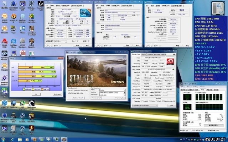228x142 pixels.
Task: Click the Rate benchmark button
Action: [78, 98]
